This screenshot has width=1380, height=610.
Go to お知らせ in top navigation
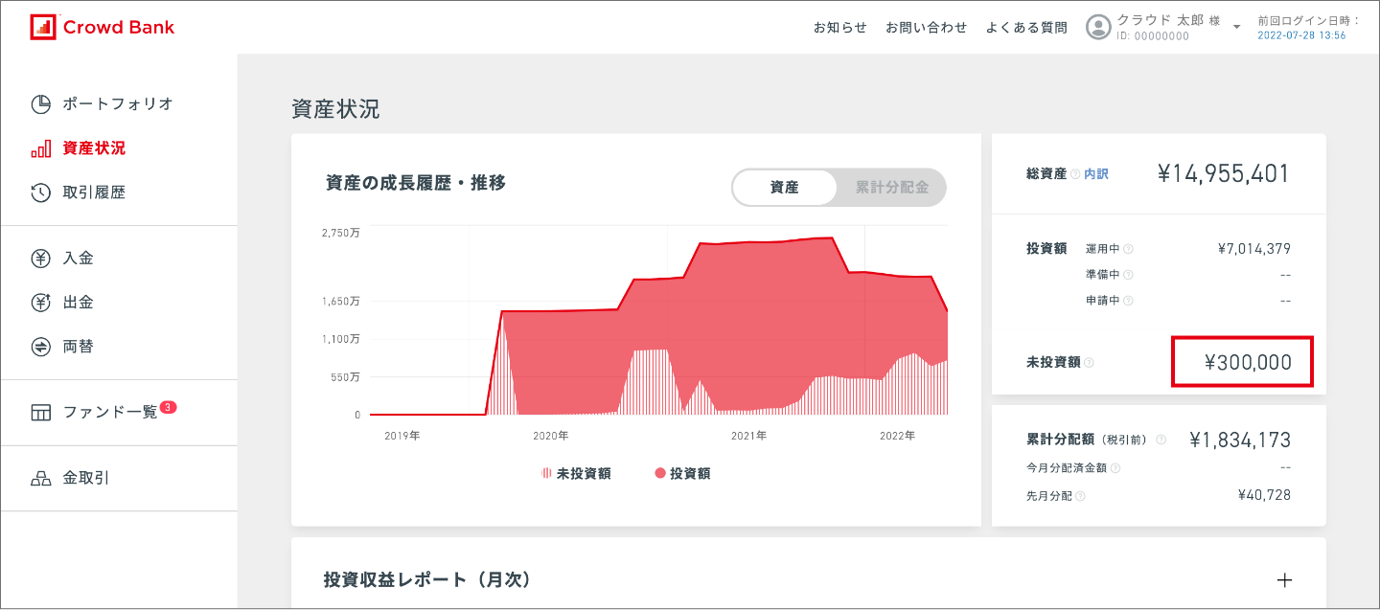[839, 28]
